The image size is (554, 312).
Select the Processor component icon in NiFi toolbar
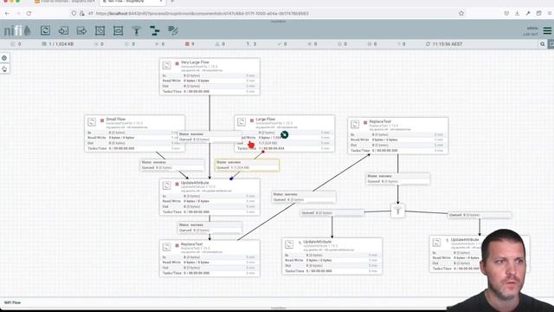(45, 31)
